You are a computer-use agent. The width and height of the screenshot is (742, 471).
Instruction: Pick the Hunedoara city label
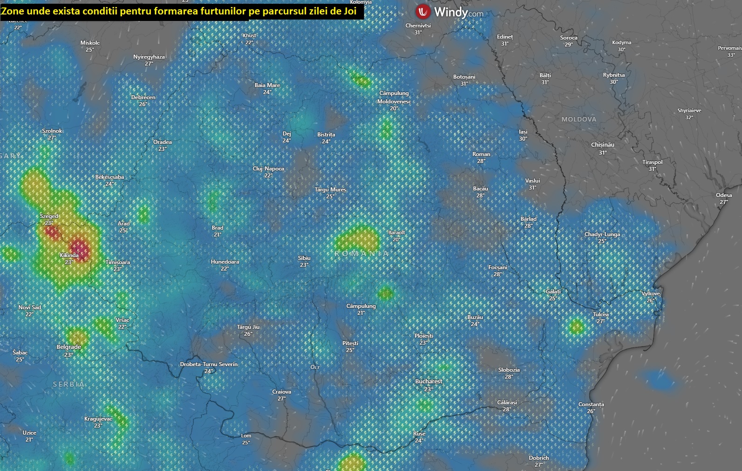pos(225,262)
